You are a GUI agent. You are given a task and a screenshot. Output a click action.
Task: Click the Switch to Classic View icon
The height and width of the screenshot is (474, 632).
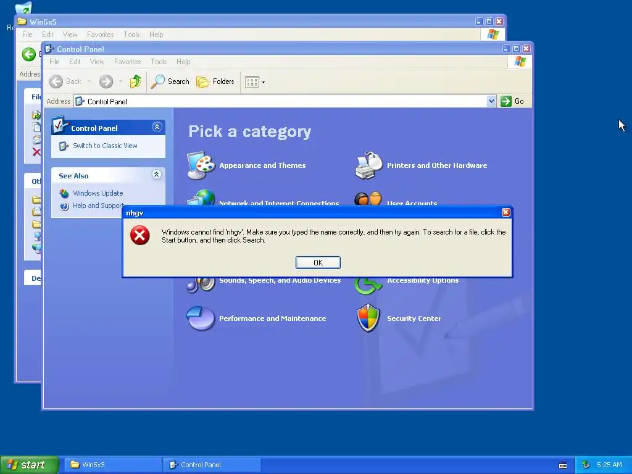[64, 146]
